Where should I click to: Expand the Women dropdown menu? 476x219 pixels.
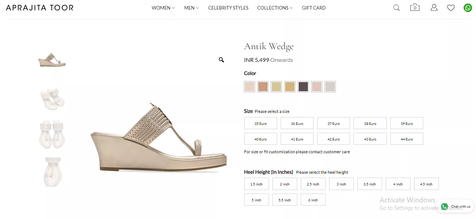click(163, 8)
